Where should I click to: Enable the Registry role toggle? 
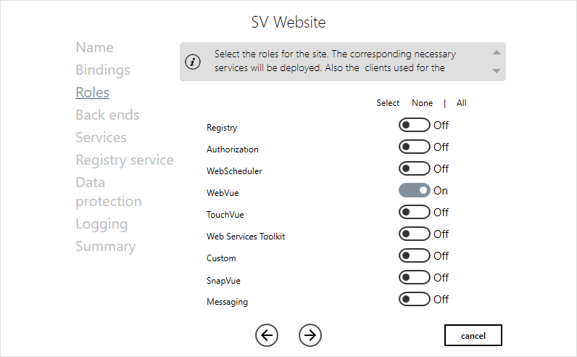(414, 126)
